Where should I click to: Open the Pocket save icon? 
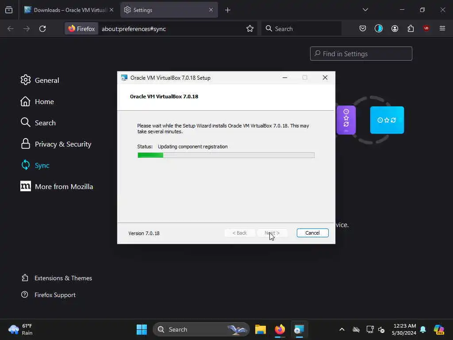pos(363,28)
